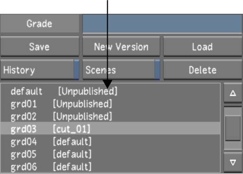Save the current grade
The height and width of the screenshot is (174, 243).
click(x=40, y=46)
